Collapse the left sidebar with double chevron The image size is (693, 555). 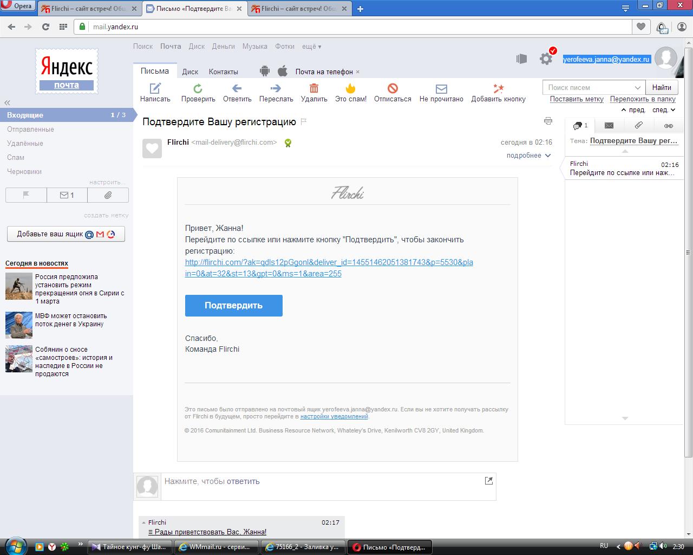pyautogui.click(x=7, y=102)
